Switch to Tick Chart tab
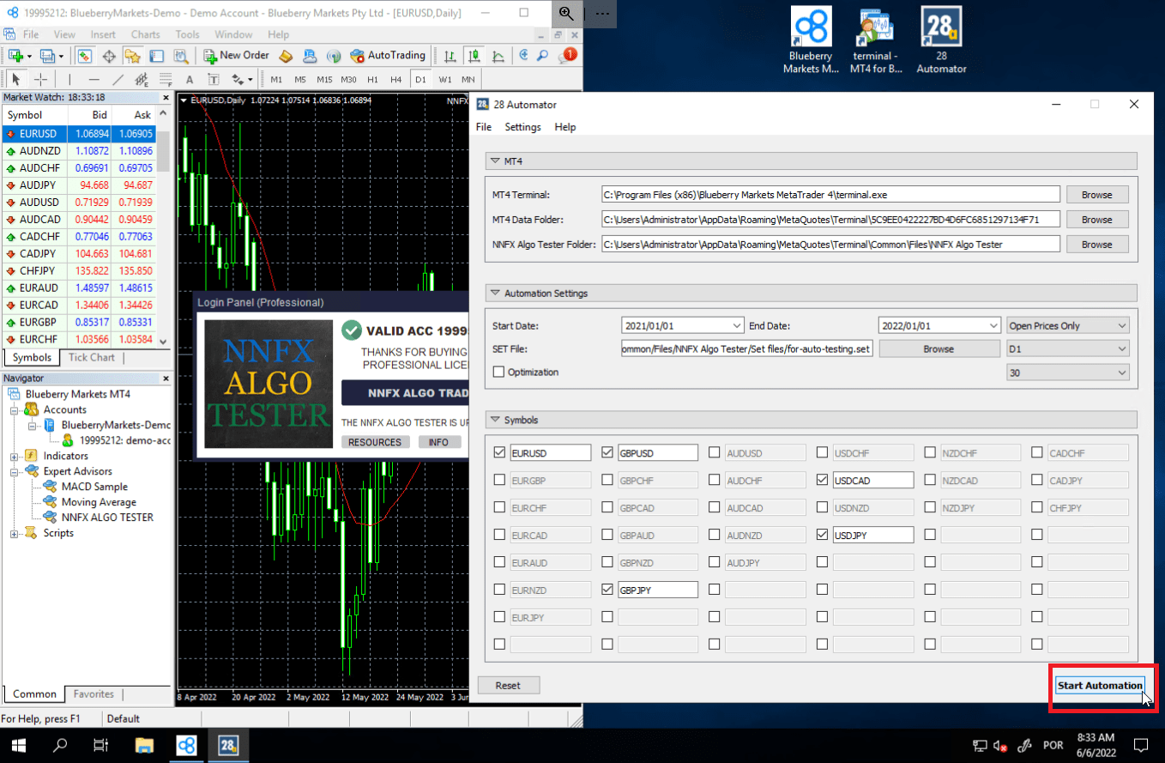The width and height of the screenshot is (1165, 763). point(92,357)
